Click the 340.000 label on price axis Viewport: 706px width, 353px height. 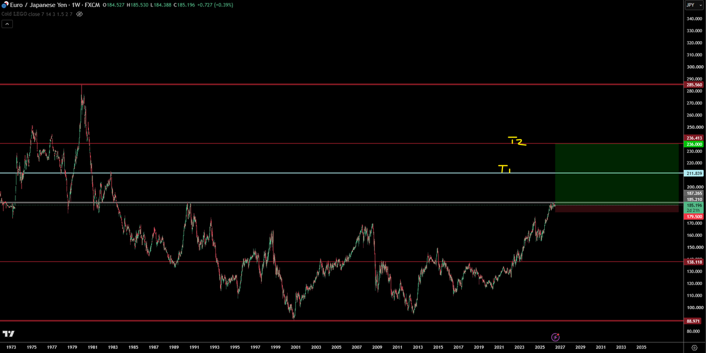pyautogui.click(x=694, y=18)
